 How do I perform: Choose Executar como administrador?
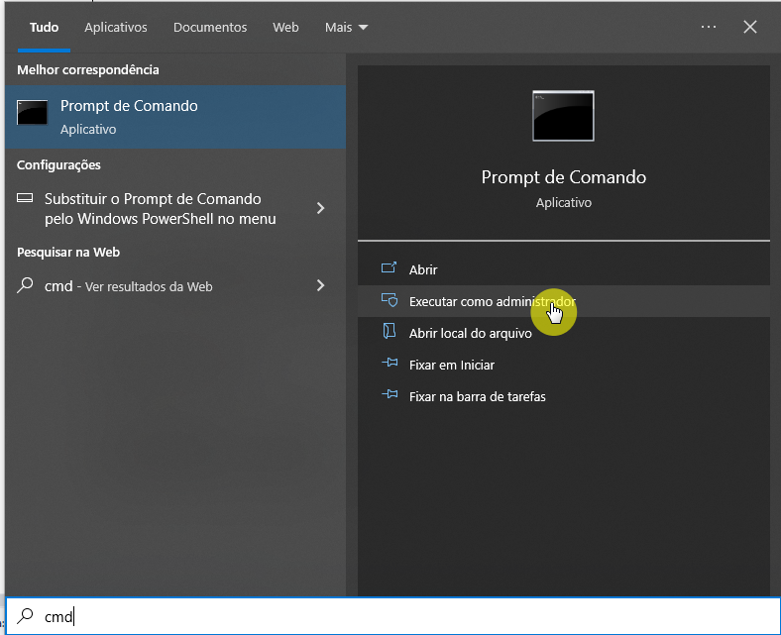pyautogui.click(x=564, y=301)
